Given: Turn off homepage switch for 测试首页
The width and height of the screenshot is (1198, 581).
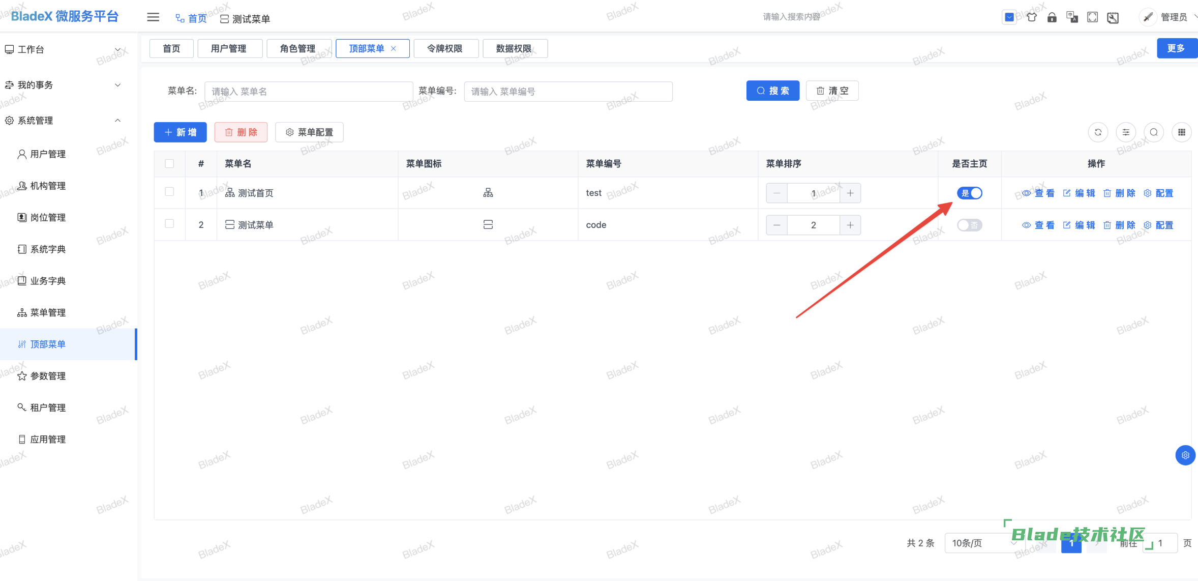Looking at the screenshot, I should tap(969, 193).
